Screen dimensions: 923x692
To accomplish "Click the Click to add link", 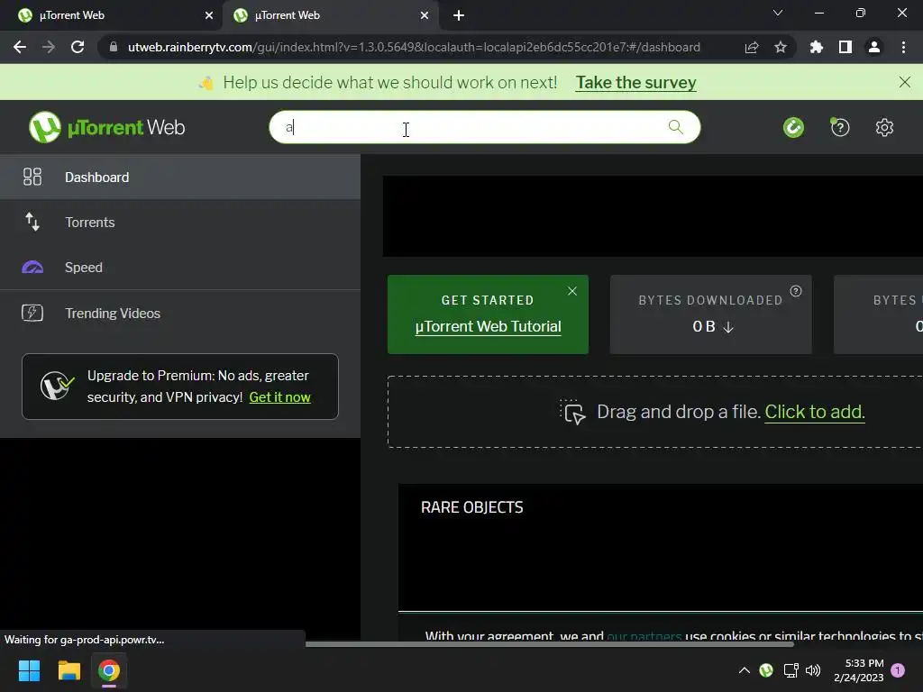I will [x=815, y=412].
